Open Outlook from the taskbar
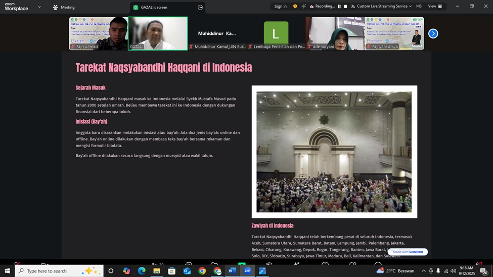This screenshot has height=277, width=493. coord(187,271)
